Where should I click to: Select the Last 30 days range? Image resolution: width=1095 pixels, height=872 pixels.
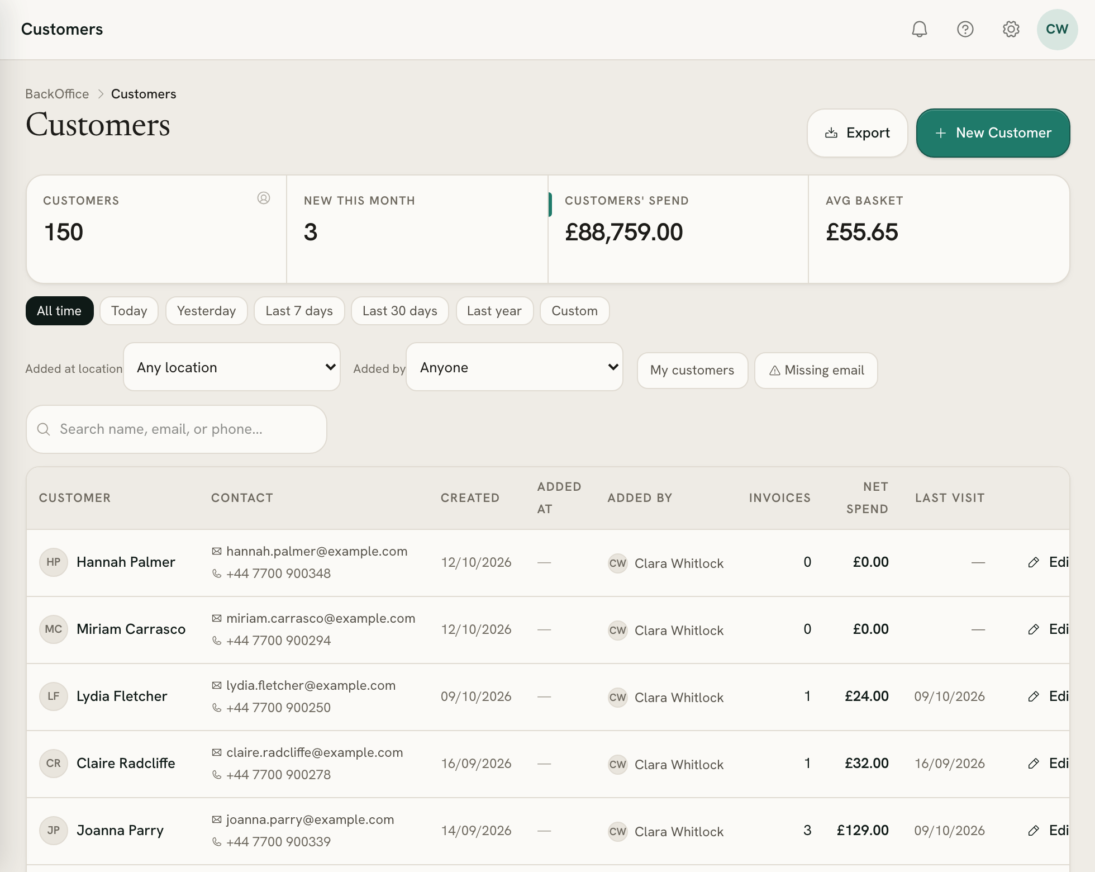click(400, 311)
